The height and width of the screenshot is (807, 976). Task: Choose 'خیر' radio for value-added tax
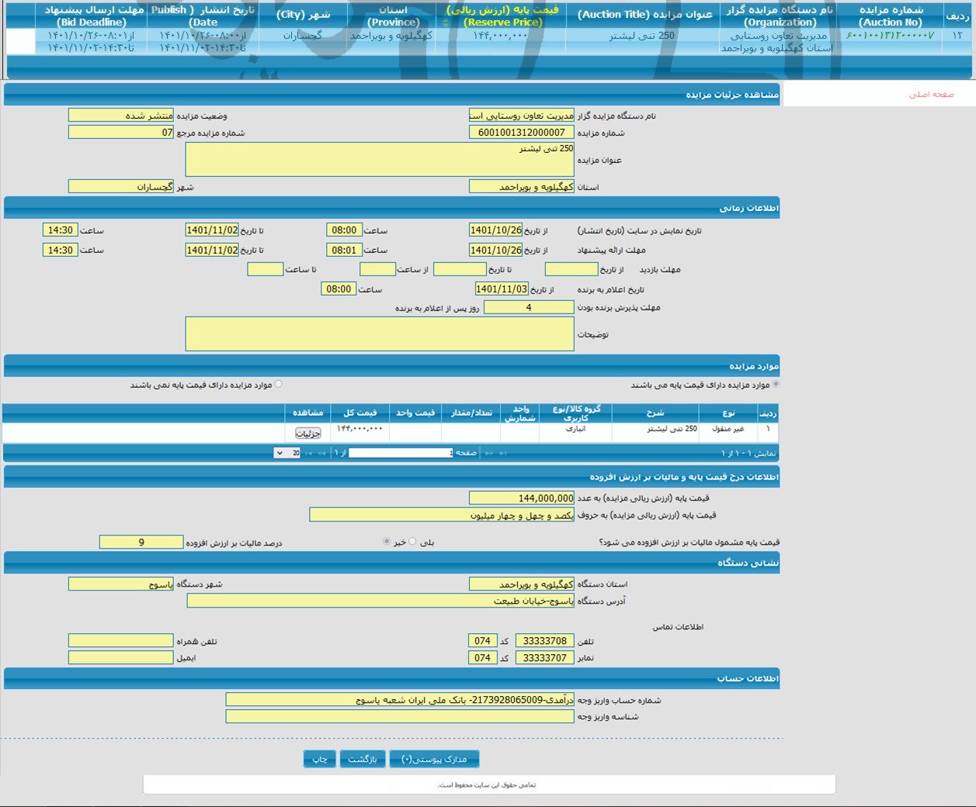tap(387, 542)
